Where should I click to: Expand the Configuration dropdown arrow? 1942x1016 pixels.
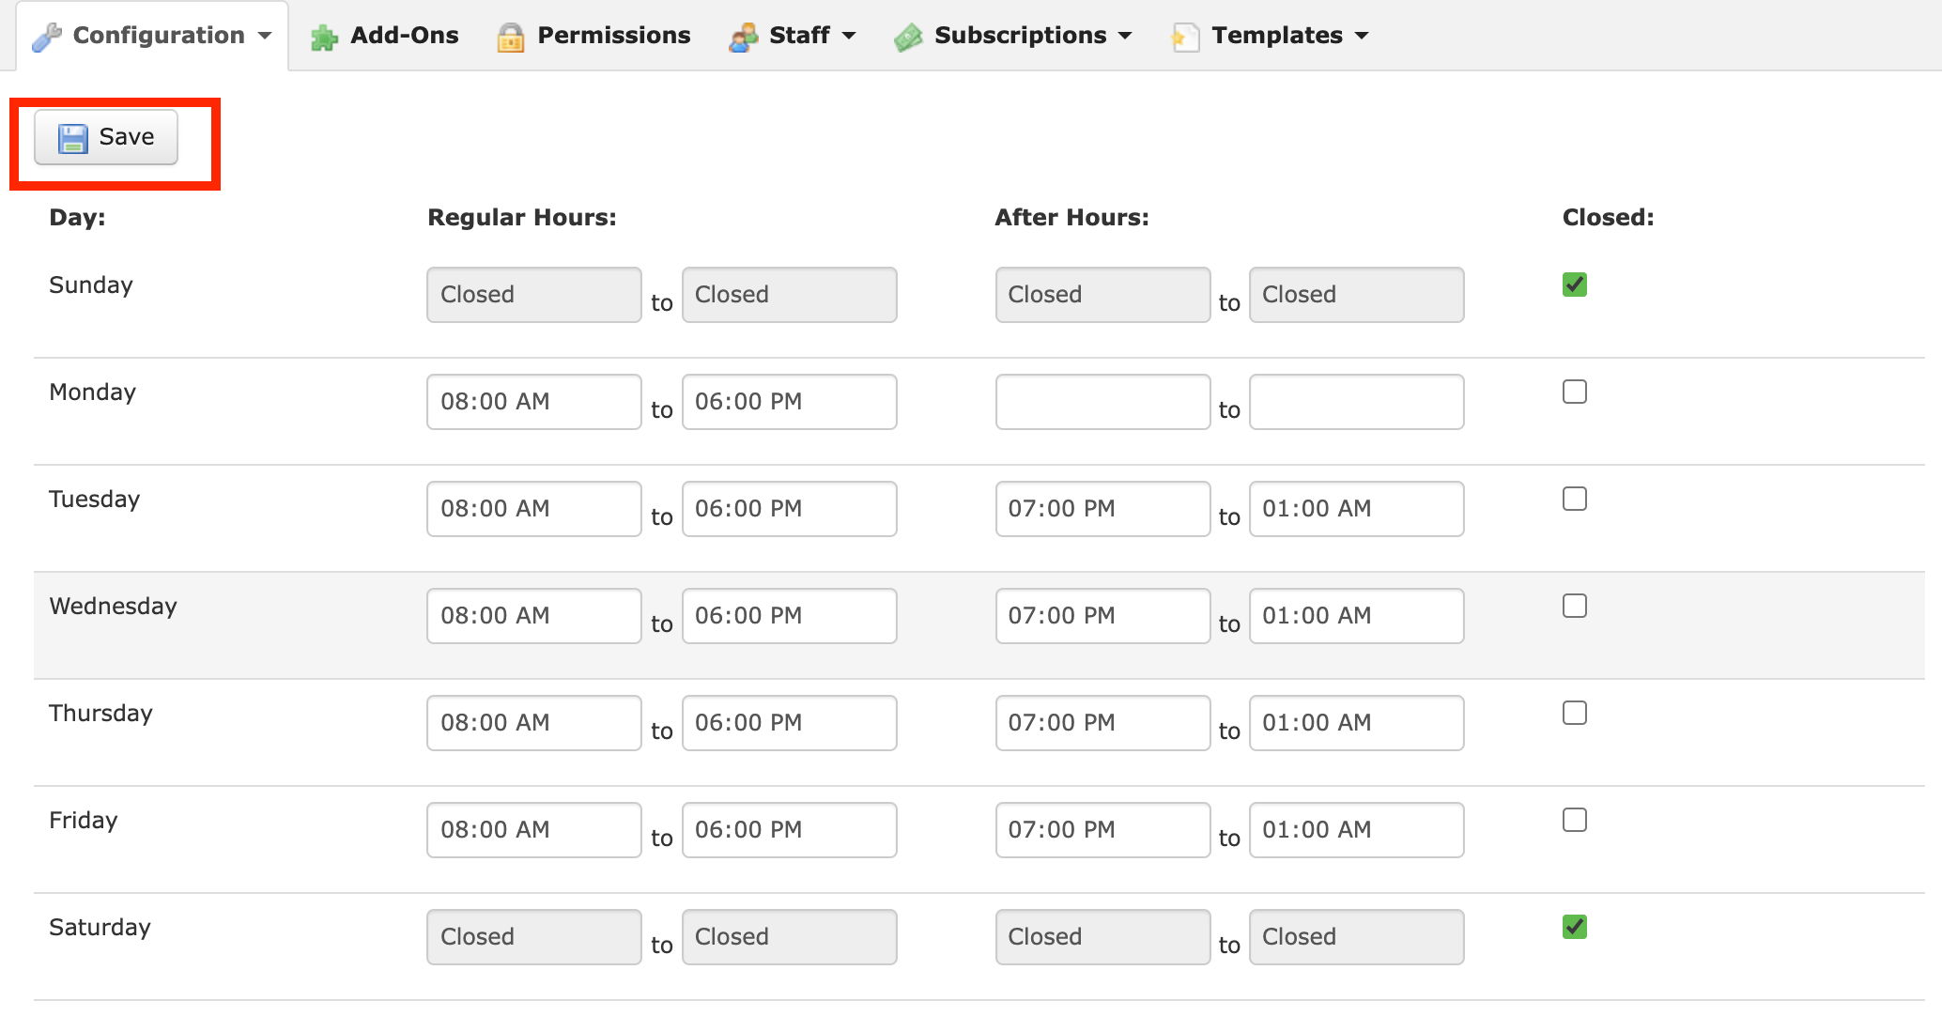[x=265, y=36]
